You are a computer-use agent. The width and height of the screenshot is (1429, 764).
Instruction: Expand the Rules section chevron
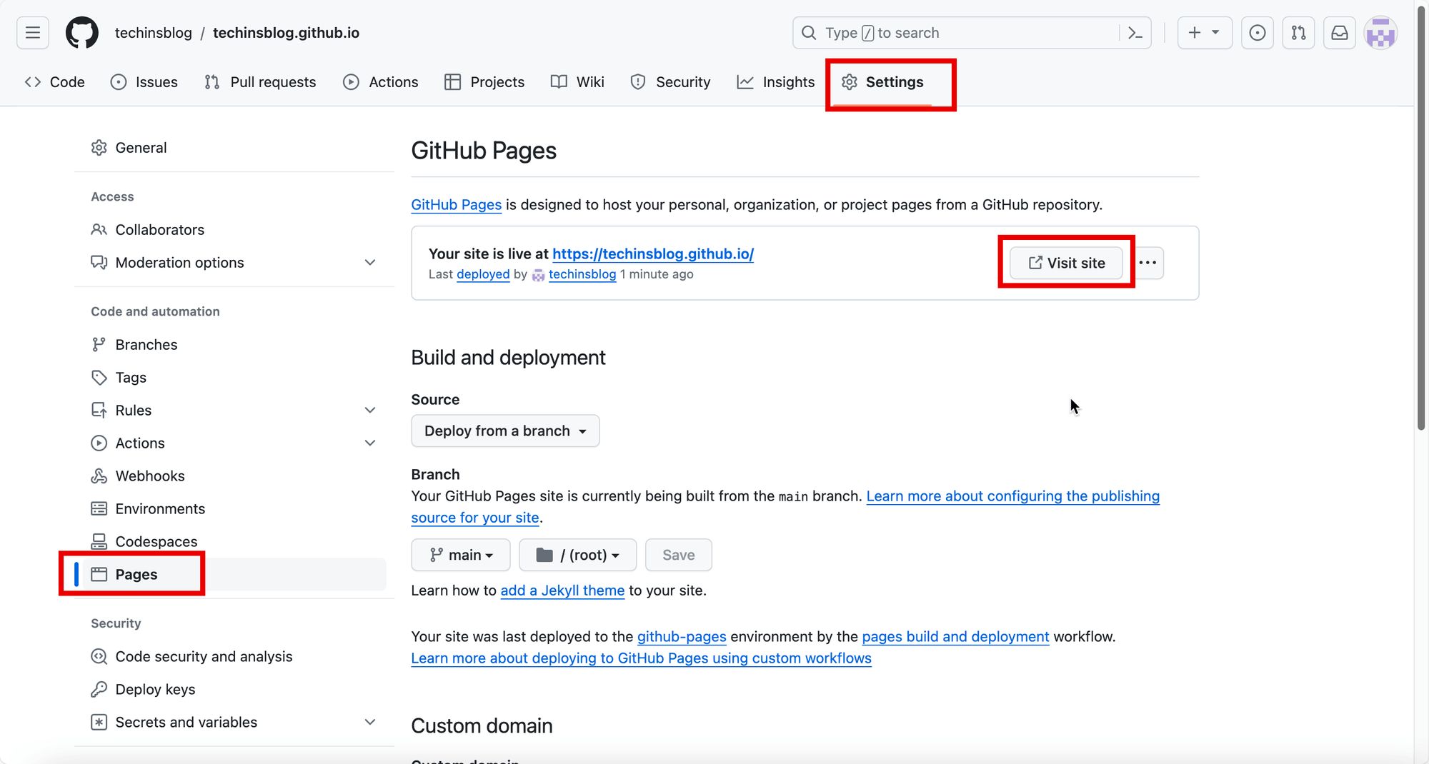click(370, 411)
